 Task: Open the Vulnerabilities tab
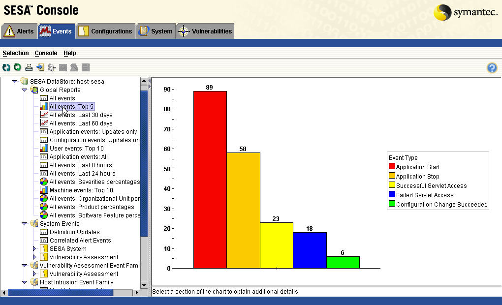[205, 31]
